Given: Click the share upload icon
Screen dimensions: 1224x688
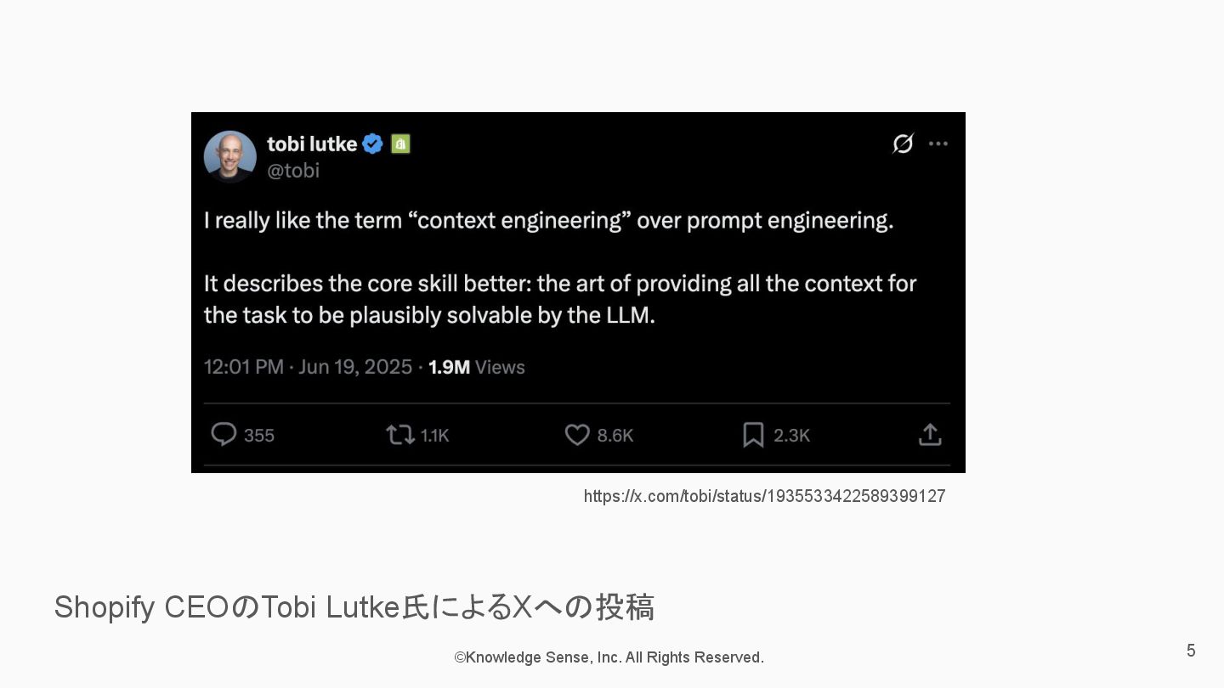Looking at the screenshot, I should [x=930, y=435].
